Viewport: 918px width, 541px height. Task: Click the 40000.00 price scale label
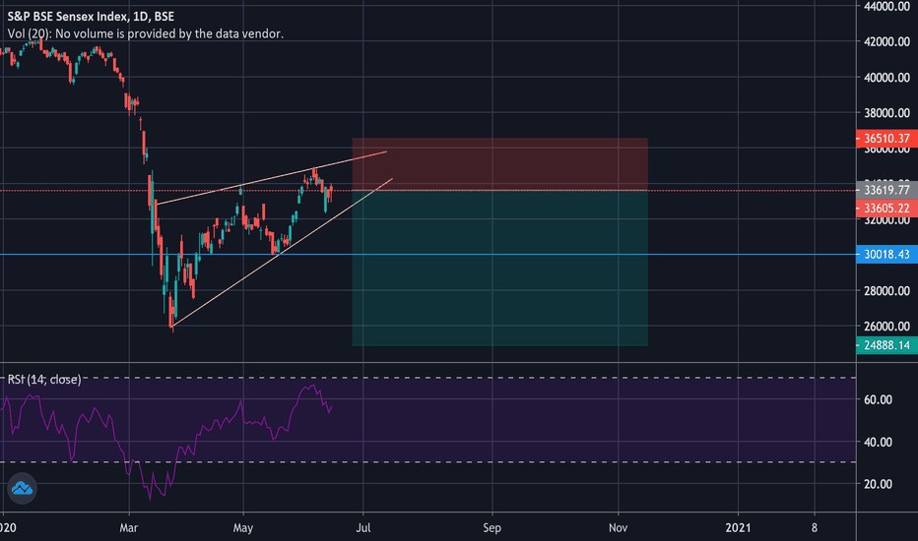point(886,77)
